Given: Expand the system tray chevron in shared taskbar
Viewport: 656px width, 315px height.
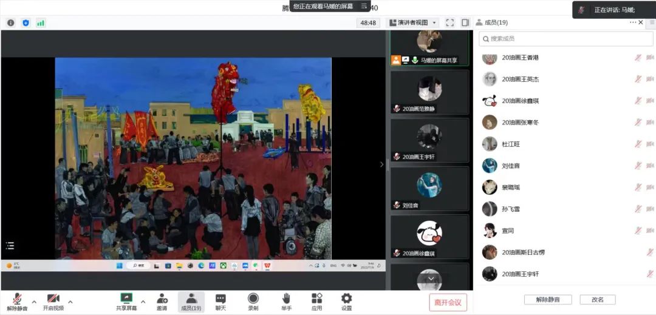Looking at the screenshot, I should tap(311, 265).
